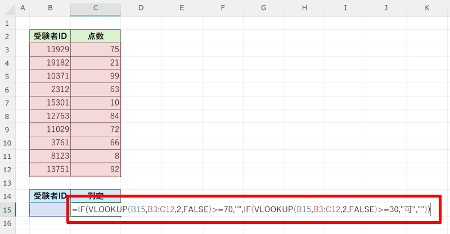This screenshot has width=450, height=234.
Task: Select column C header
Action: 96,8
